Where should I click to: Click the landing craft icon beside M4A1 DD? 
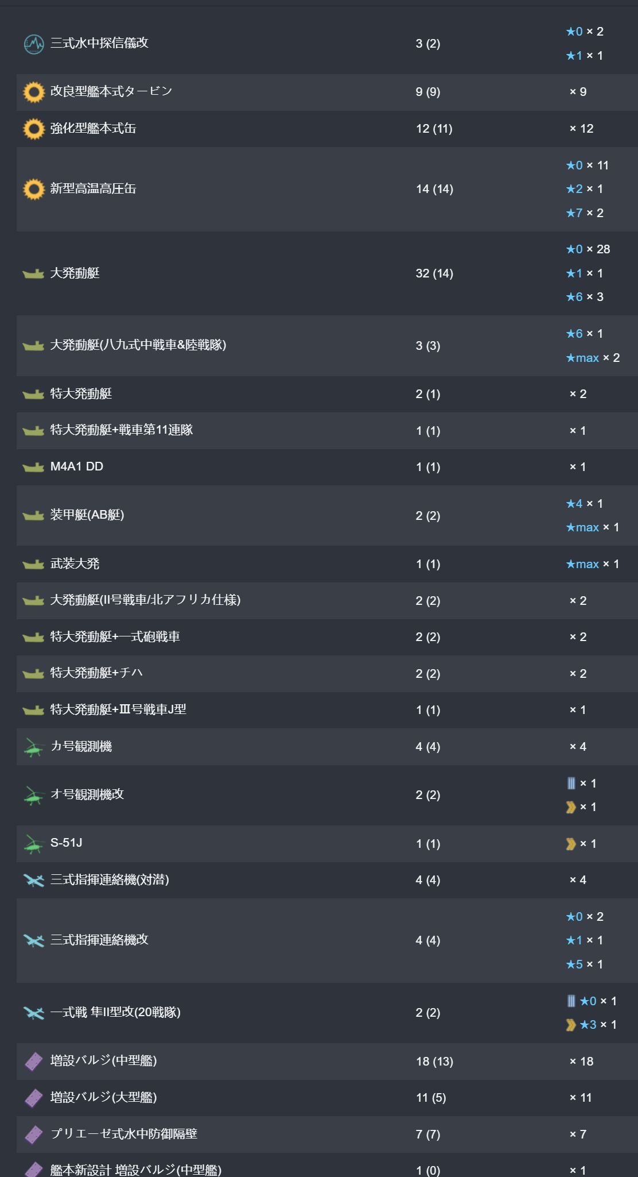pyautogui.click(x=33, y=467)
